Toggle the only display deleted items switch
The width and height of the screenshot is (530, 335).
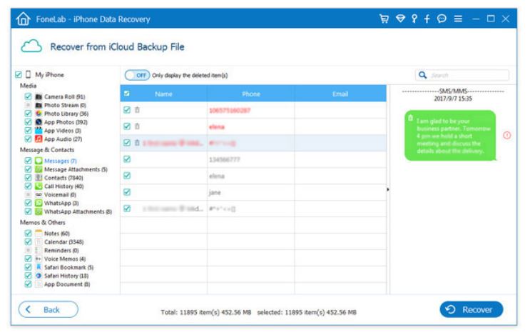pos(137,75)
